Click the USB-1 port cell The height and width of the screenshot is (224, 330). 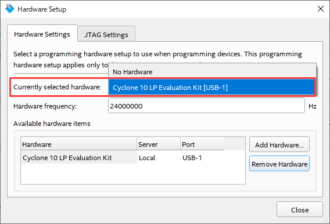192,158
